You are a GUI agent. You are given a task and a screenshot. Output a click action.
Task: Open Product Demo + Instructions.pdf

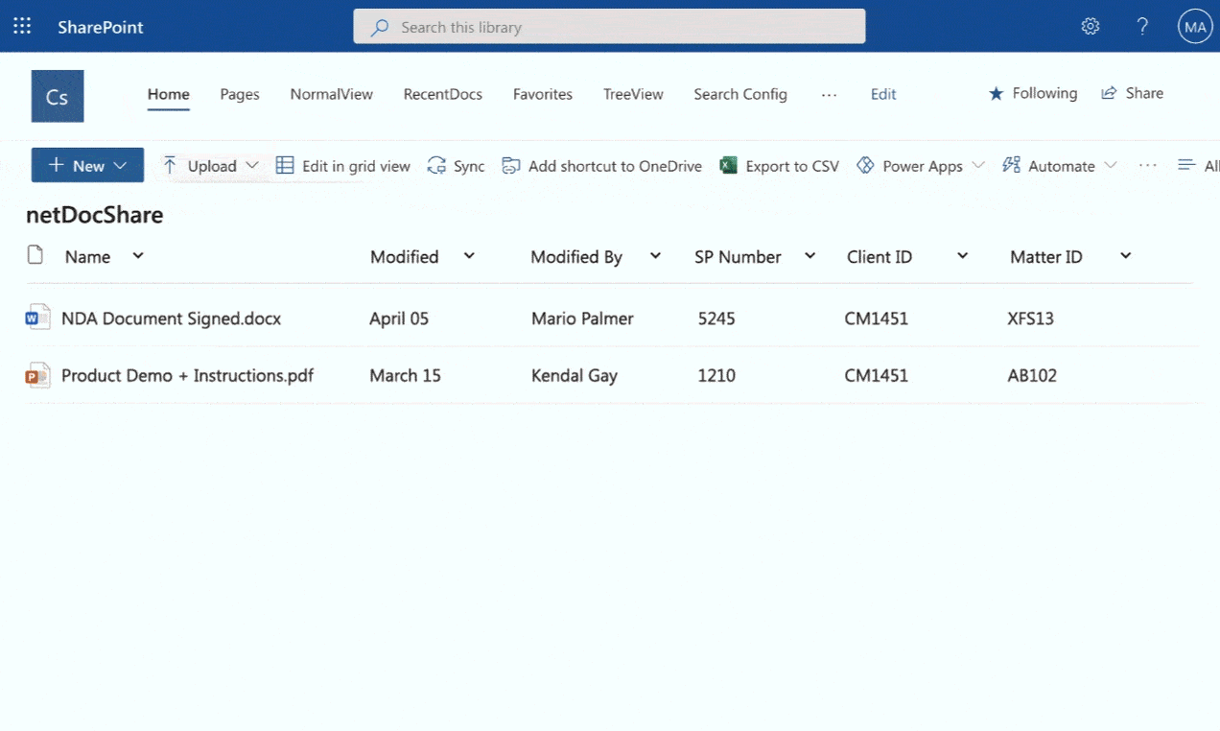pyautogui.click(x=187, y=375)
